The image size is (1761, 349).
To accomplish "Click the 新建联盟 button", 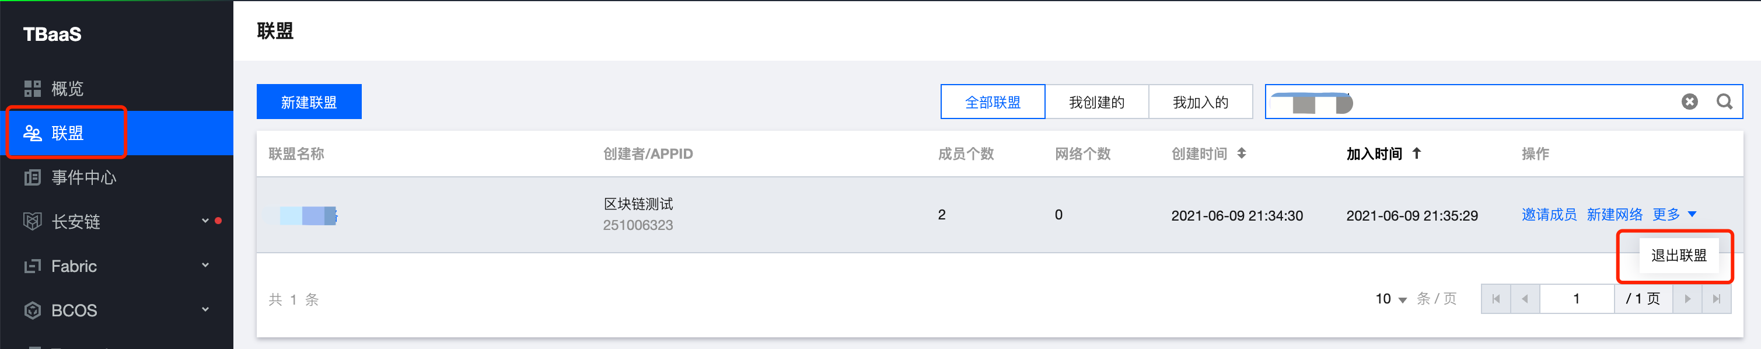I will click(309, 102).
